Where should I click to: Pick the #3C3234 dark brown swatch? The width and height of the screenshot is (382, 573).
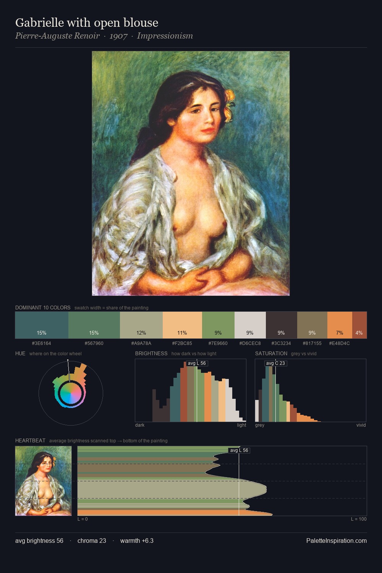coord(281,325)
